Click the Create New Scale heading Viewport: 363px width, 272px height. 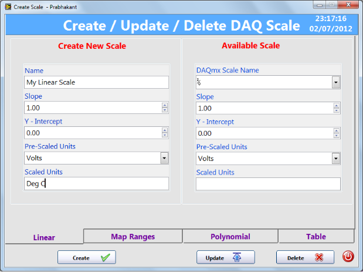[92, 46]
